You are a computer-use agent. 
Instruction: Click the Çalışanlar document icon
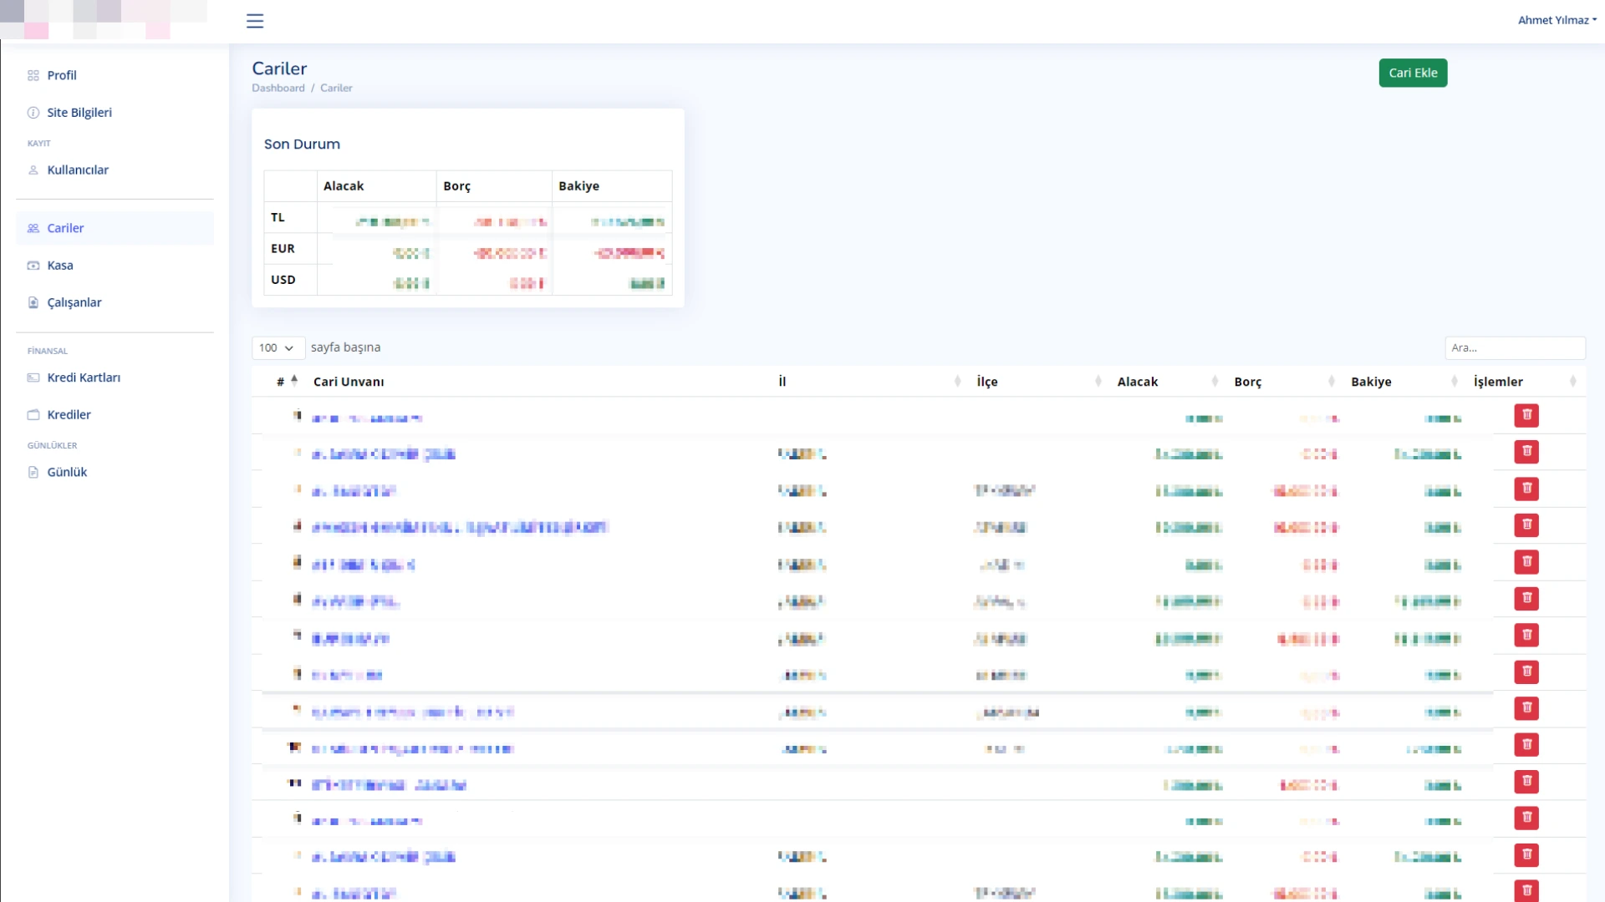[33, 302]
